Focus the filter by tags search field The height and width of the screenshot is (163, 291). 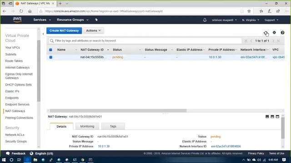(145, 41)
